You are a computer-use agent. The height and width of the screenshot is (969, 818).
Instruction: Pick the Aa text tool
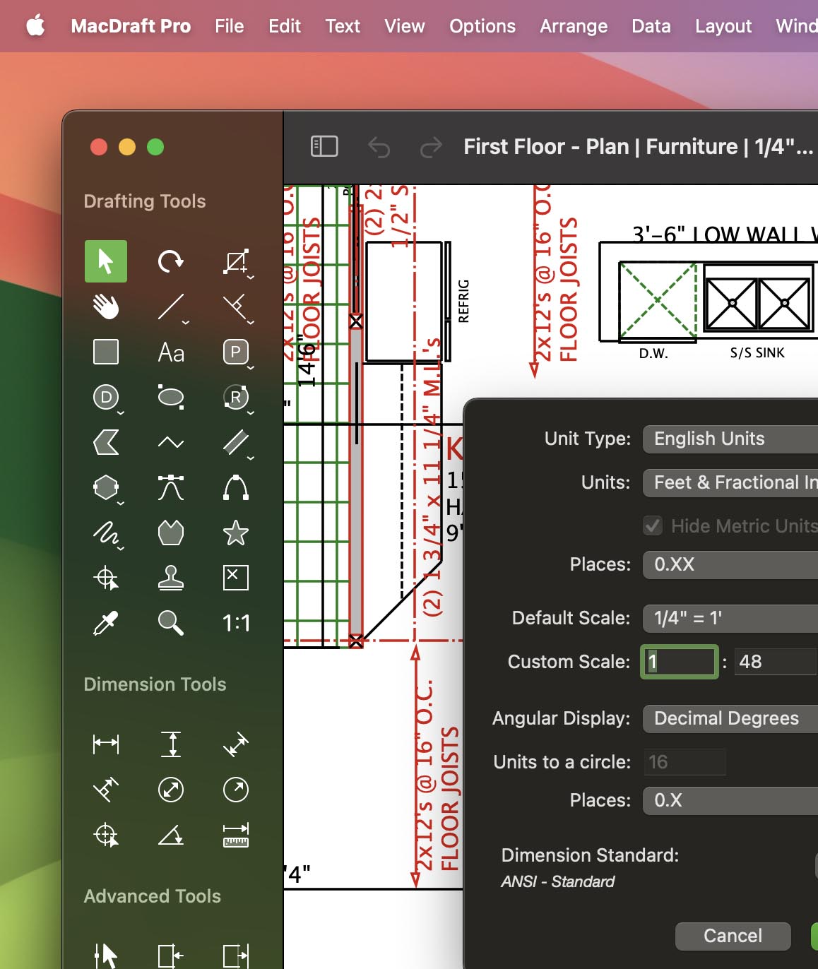pos(171,352)
